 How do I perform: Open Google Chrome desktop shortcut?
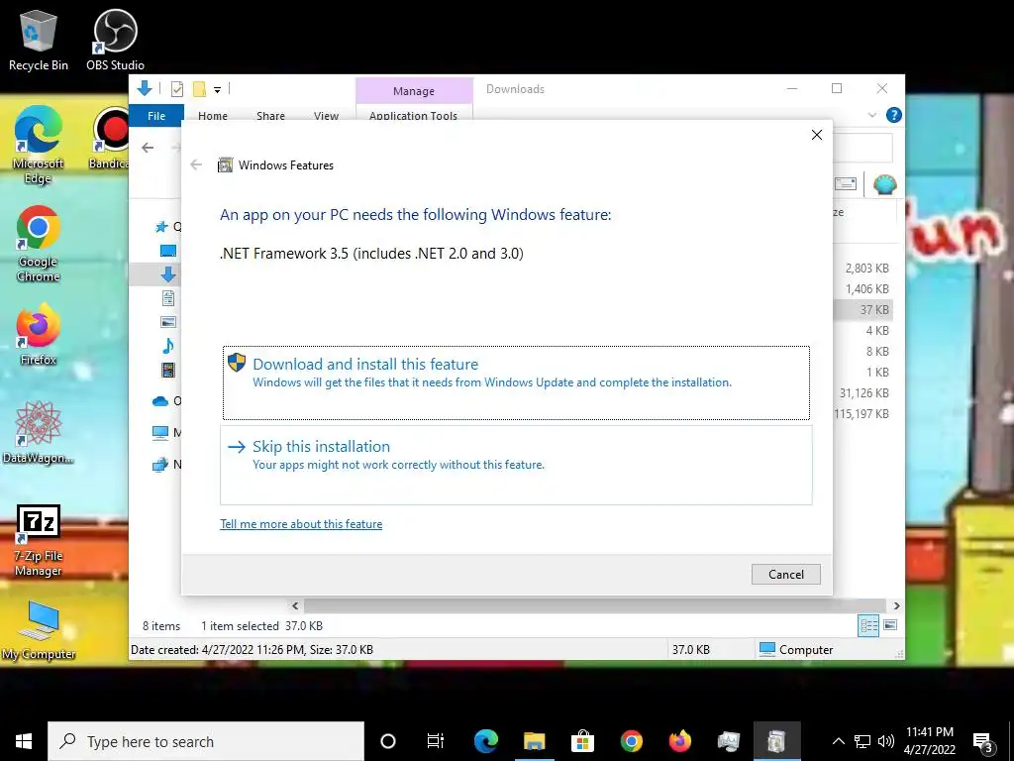tap(39, 244)
